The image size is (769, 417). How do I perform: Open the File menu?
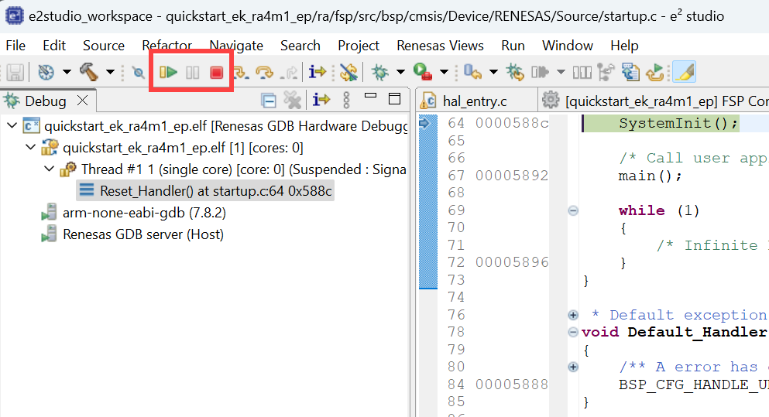[15, 46]
